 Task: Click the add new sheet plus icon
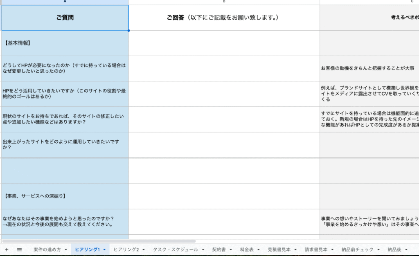pyautogui.click(x=7, y=249)
